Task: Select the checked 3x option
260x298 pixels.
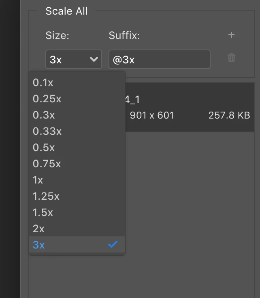Action: (77, 244)
